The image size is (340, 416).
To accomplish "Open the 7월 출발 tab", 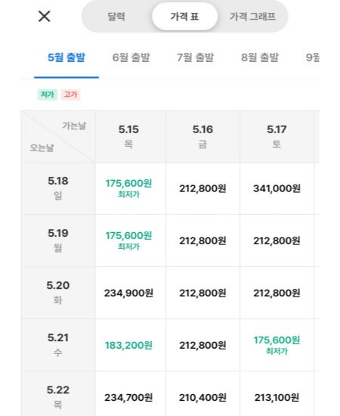I will (x=195, y=57).
